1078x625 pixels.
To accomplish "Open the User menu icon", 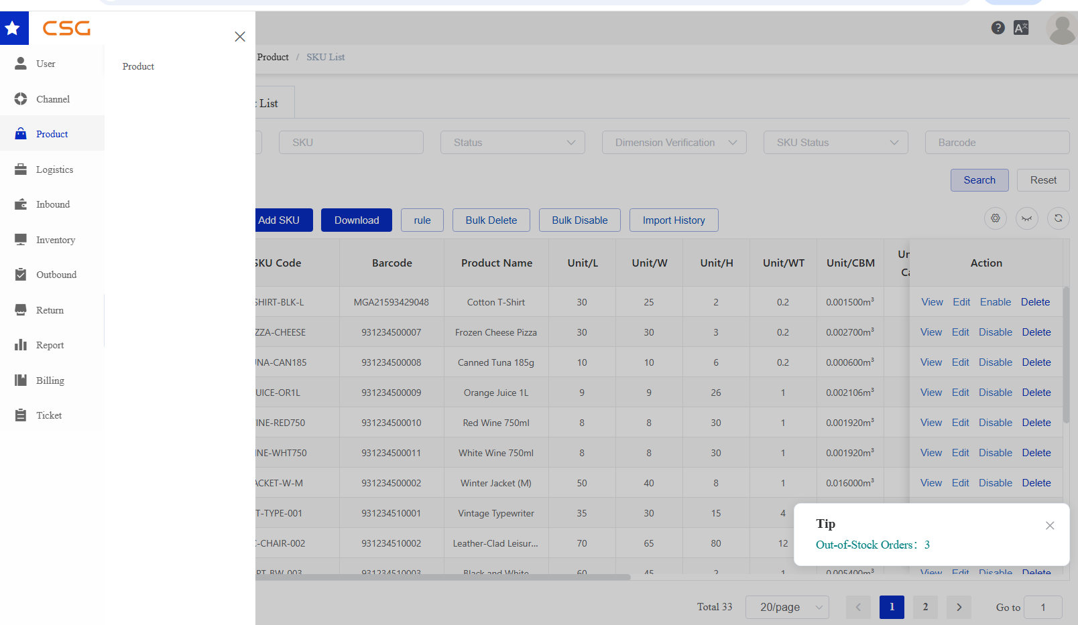I will point(21,64).
